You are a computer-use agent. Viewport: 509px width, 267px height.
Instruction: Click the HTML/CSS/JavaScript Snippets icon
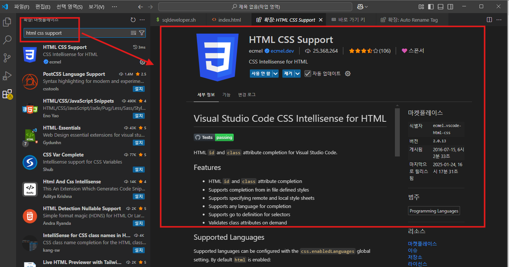click(x=30, y=108)
